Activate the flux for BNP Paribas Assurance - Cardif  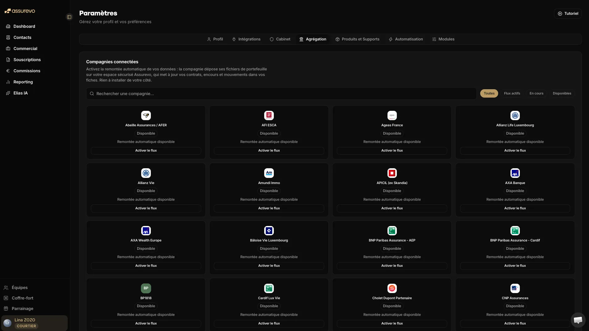coord(515,266)
